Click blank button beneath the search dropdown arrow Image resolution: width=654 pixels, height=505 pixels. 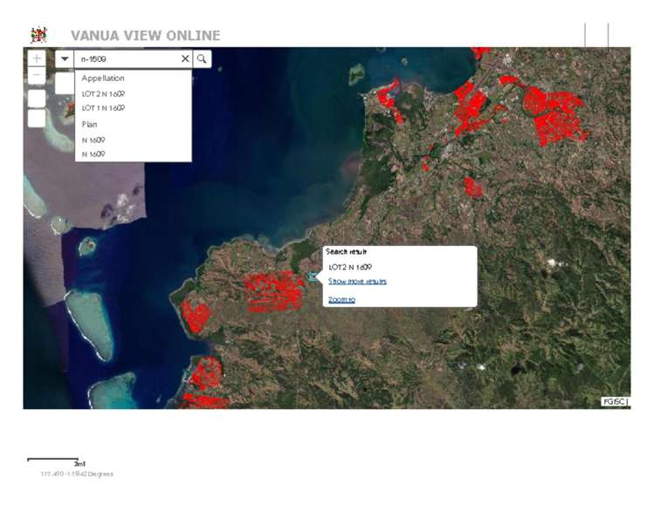point(65,83)
